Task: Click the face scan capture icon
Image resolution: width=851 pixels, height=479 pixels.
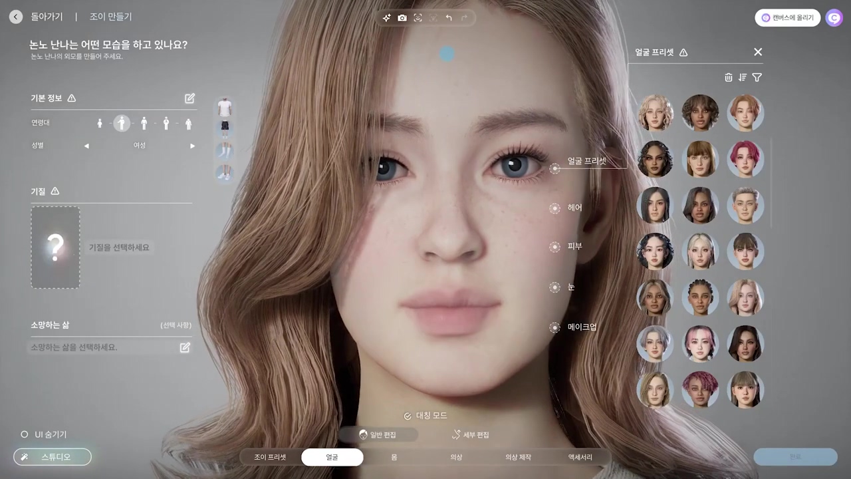Action: tap(418, 18)
